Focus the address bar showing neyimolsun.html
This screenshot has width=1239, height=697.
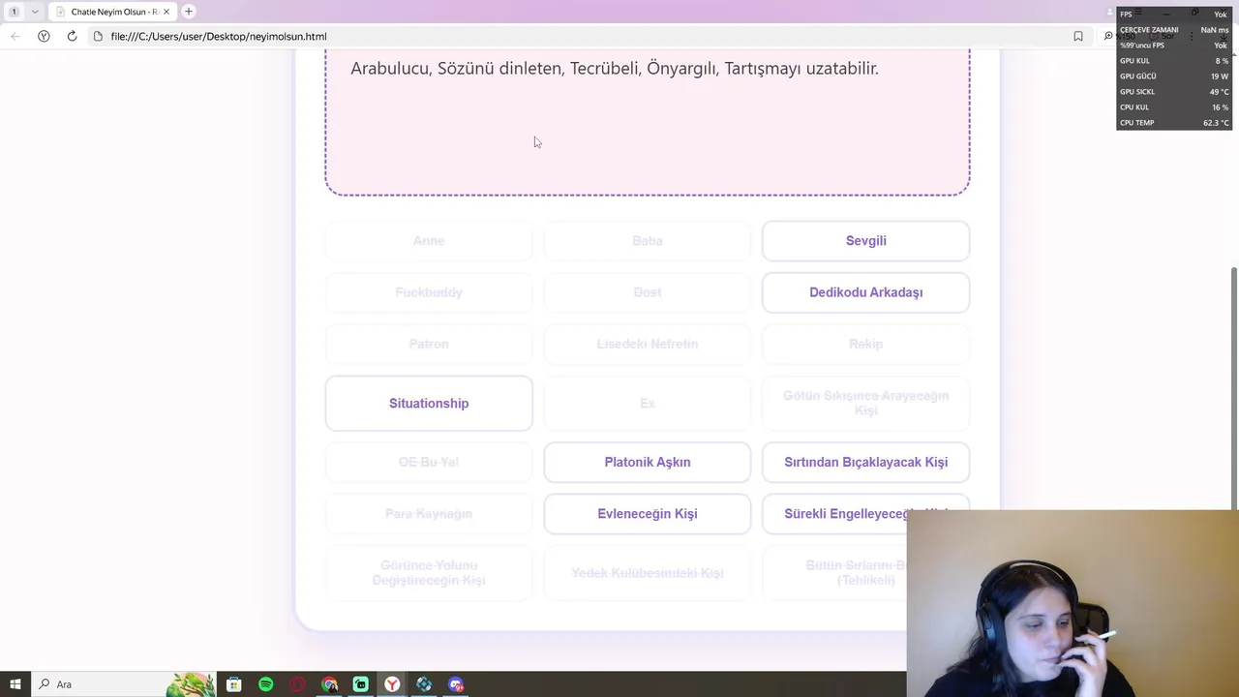[581, 36]
